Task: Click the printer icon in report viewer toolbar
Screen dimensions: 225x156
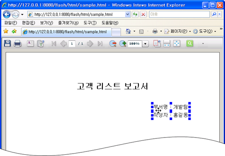Action: [x=18, y=43]
